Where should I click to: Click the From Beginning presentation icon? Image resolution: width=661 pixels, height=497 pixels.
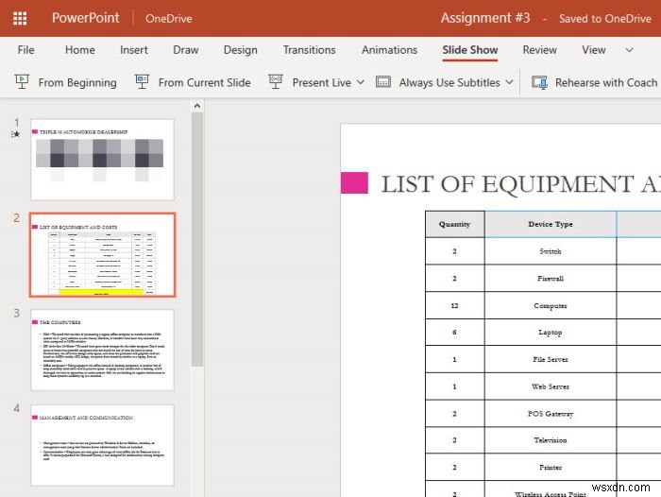pyautogui.click(x=22, y=82)
